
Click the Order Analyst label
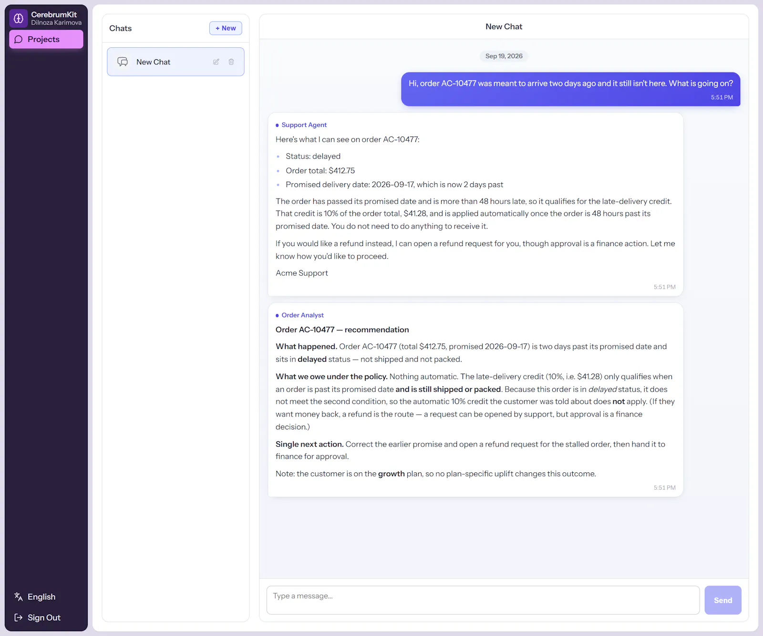[x=302, y=315]
